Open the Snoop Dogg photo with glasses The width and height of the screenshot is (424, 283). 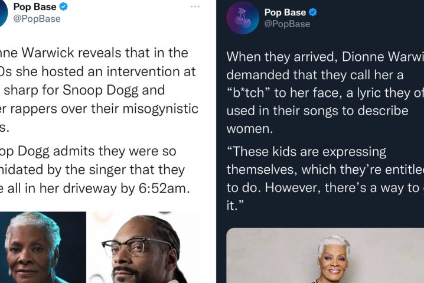(x=145, y=248)
